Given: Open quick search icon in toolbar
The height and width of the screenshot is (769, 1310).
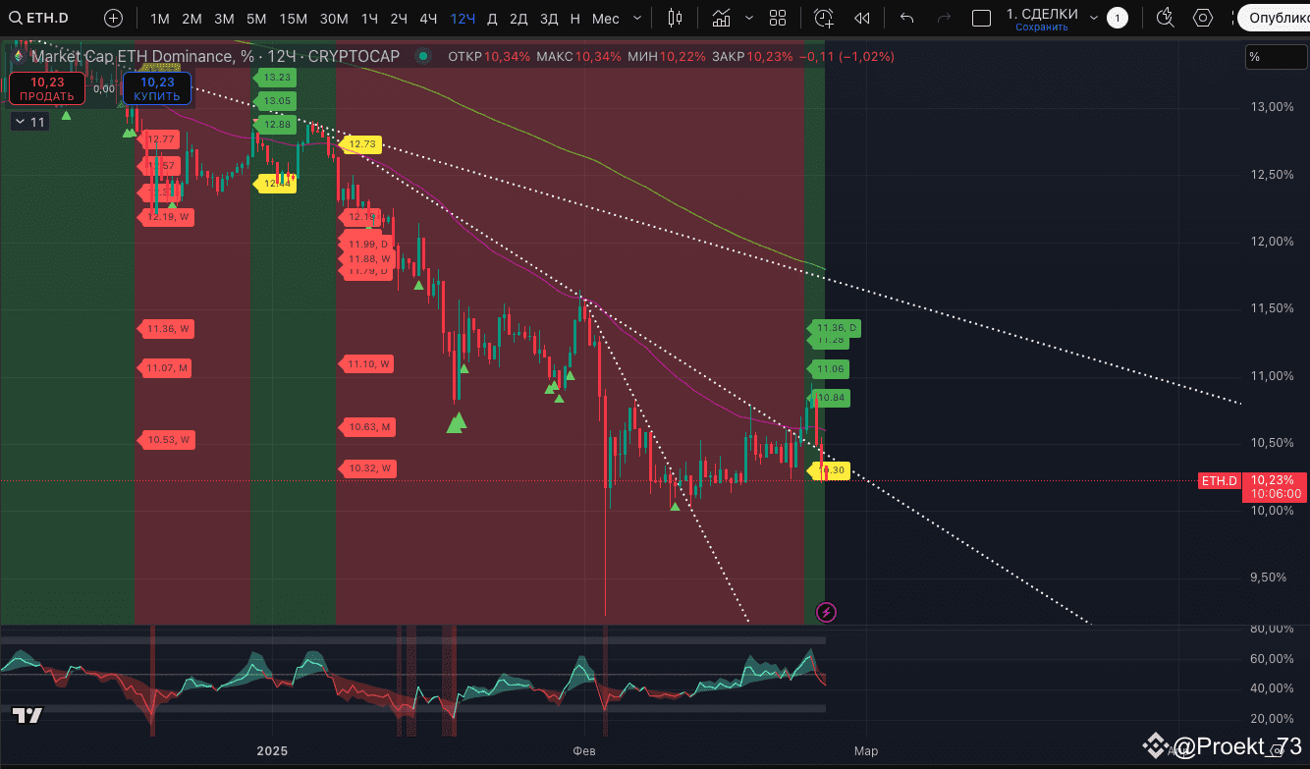Looking at the screenshot, I should [1165, 18].
